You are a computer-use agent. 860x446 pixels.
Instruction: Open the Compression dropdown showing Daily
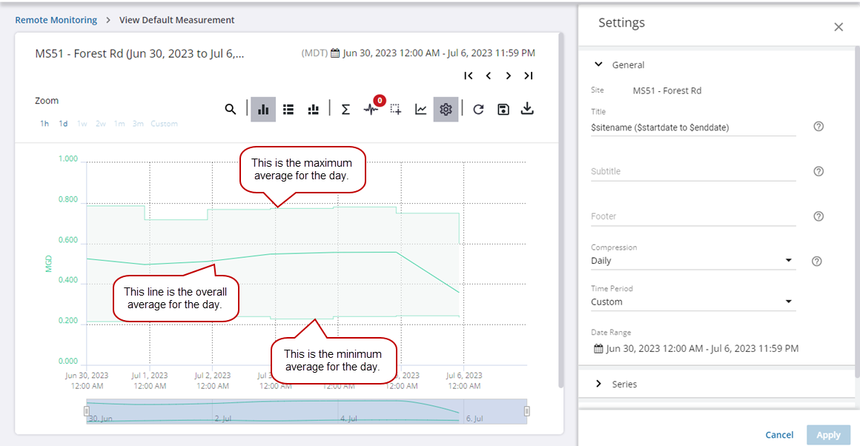692,261
